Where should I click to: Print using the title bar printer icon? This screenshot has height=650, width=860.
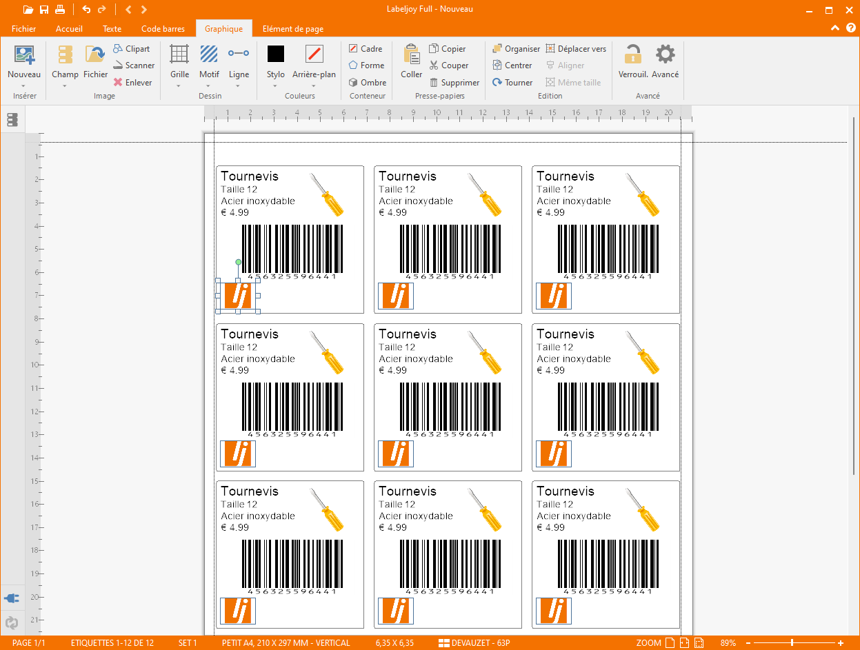click(61, 10)
